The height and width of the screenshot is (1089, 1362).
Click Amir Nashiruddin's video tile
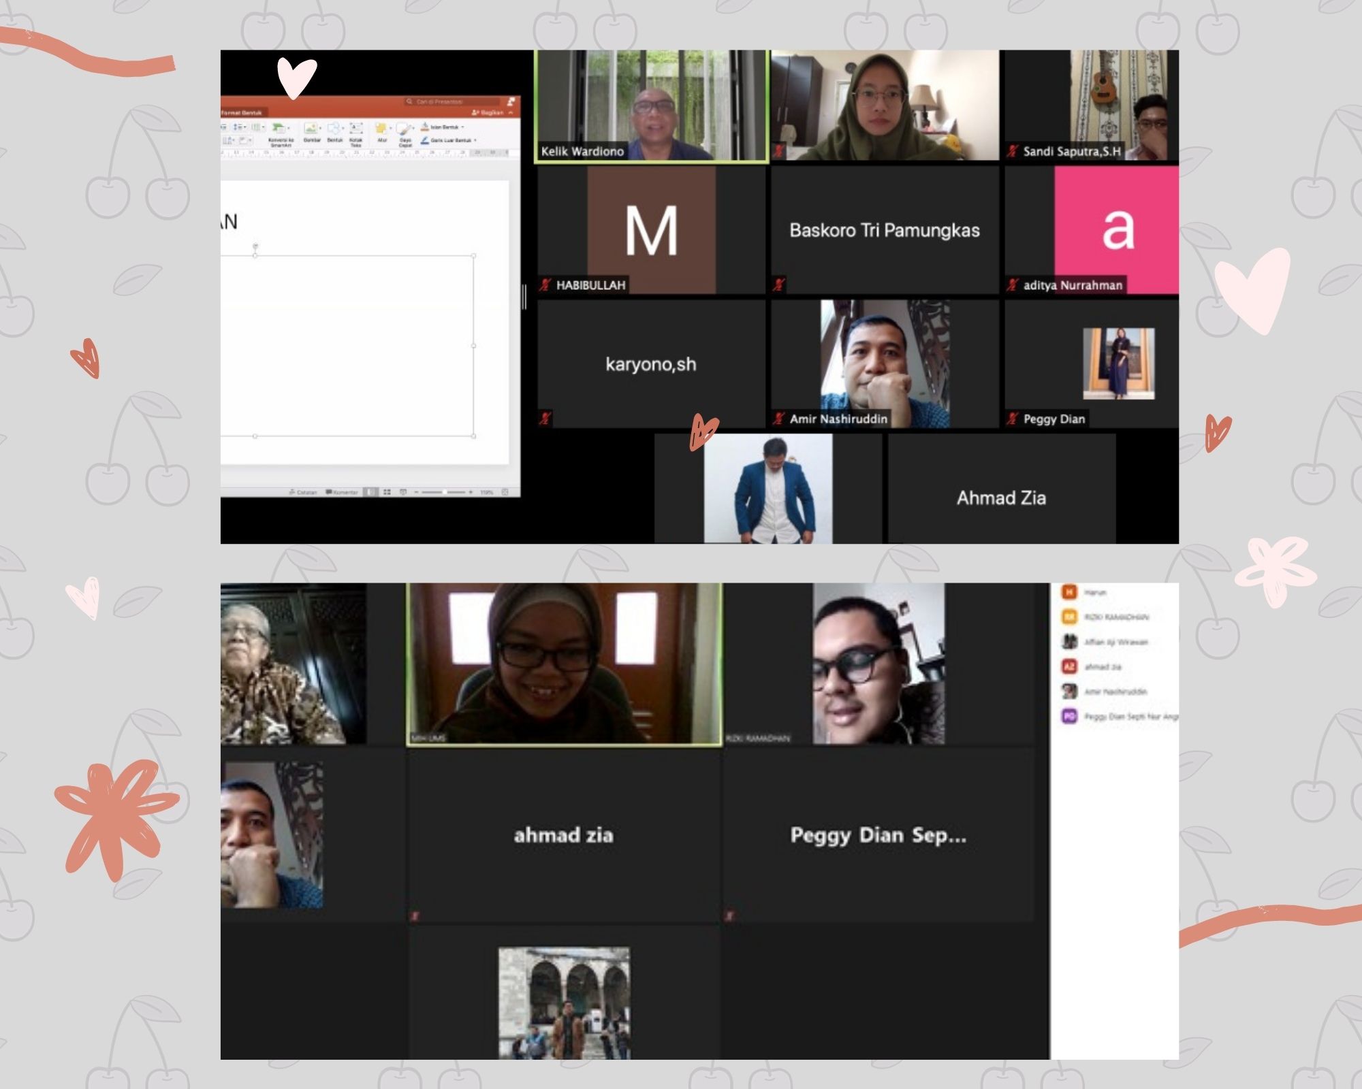click(885, 364)
